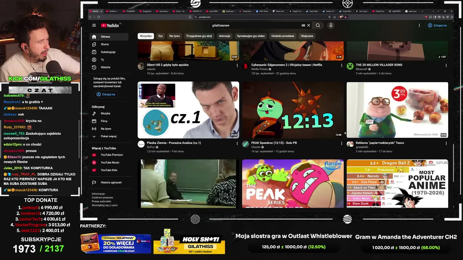
Task: Open Historia in the sidebar
Action: [109, 67]
